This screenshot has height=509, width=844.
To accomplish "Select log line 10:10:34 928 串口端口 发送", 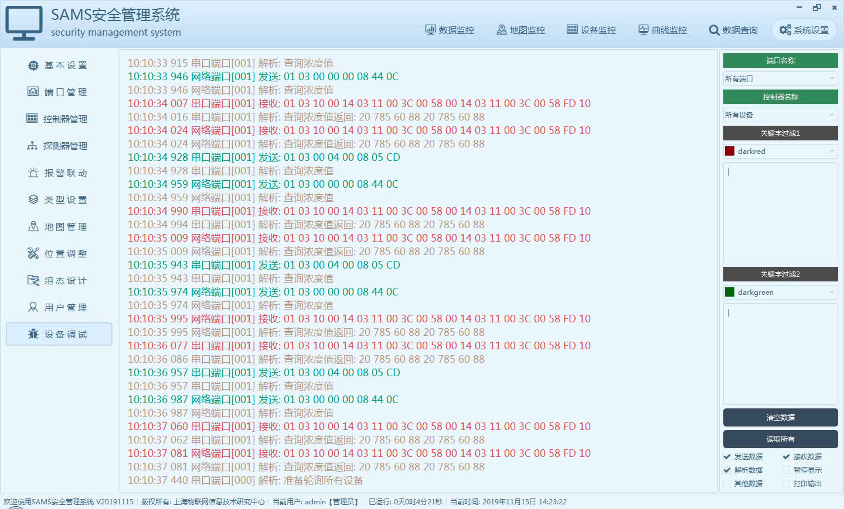I will click(264, 157).
